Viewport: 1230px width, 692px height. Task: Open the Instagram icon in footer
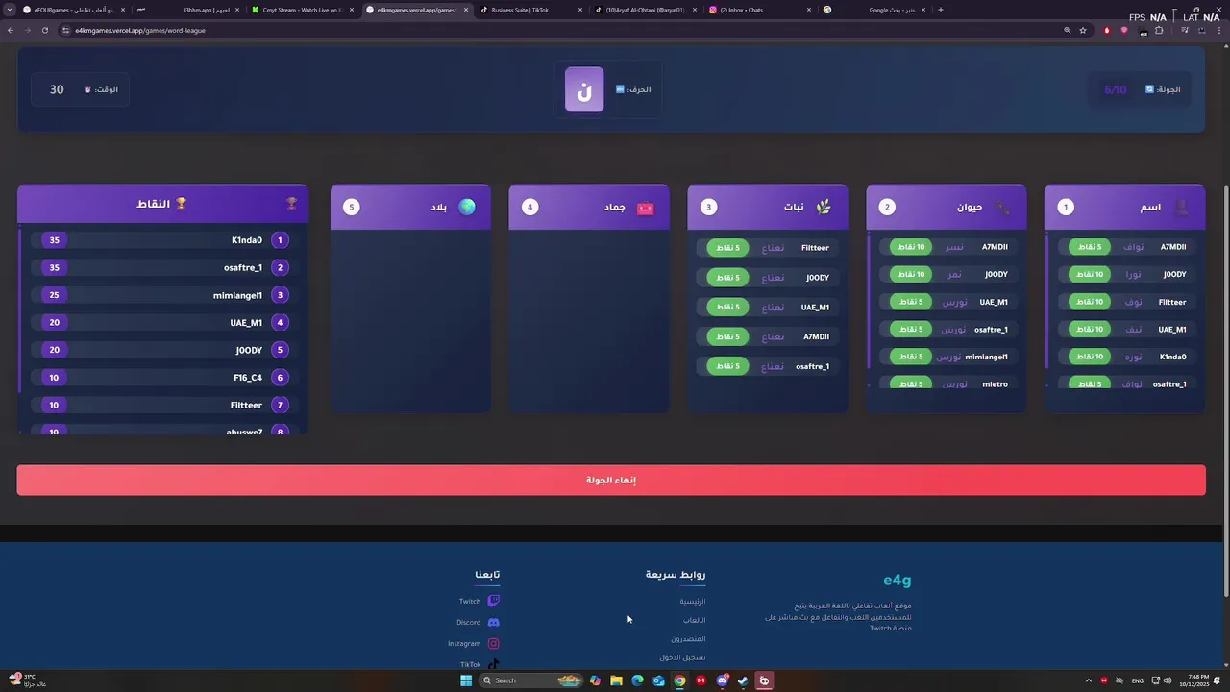coord(493,643)
